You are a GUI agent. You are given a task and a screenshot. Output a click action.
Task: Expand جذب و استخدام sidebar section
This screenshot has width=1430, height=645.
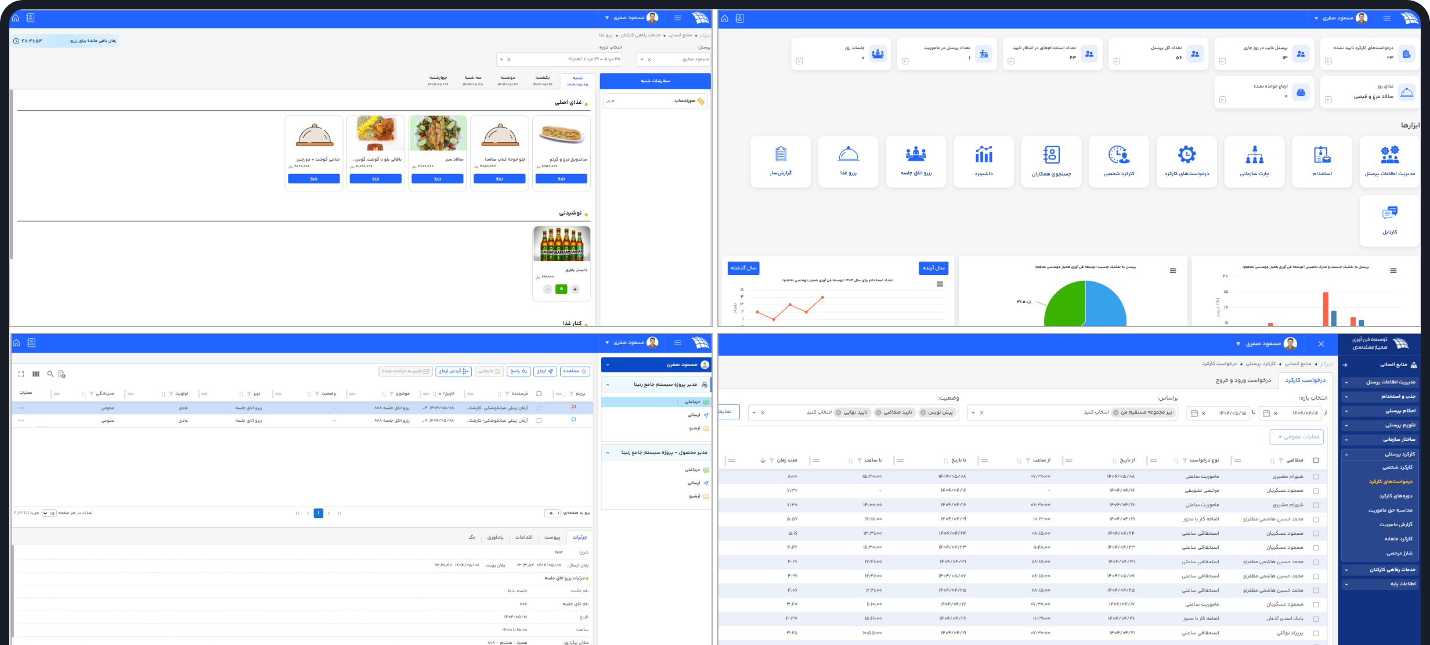pyautogui.click(x=1379, y=397)
